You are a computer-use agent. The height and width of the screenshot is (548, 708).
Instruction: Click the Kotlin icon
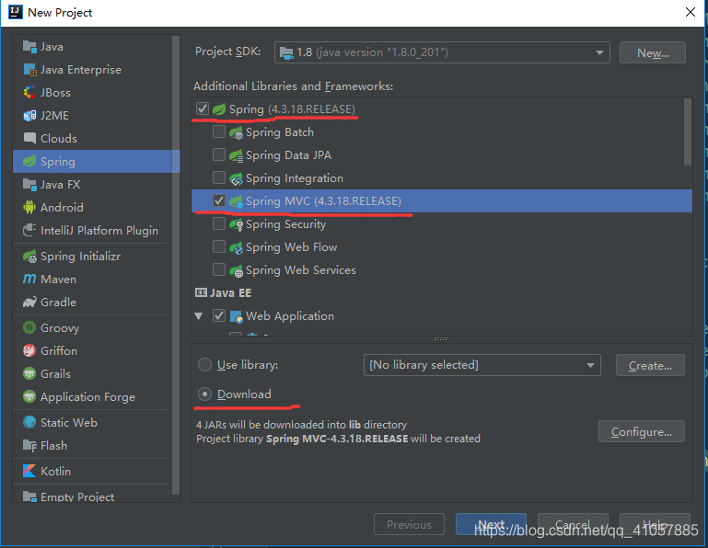pos(29,471)
